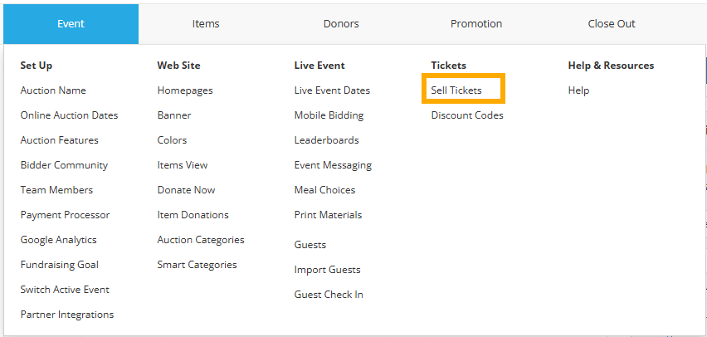Open the Close Out tab
The width and height of the screenshot is (707, 337).
click(x=612, y=24)
